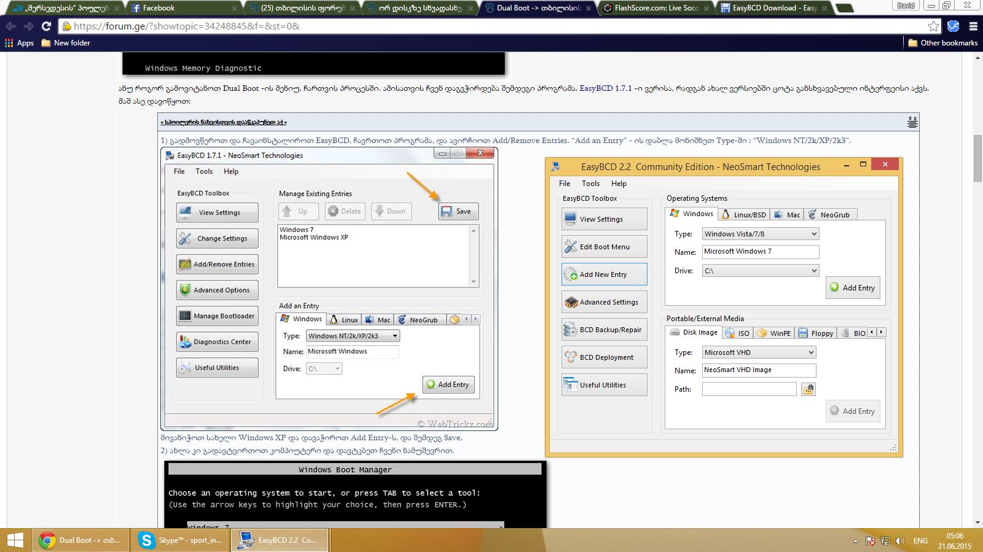The width and height of the screenshot is (983, 552).
Task: Close the Facebook tab
Action: (x=235, y=8)
